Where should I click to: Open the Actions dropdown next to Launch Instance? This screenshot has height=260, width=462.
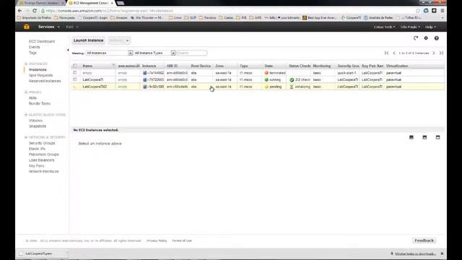[x=118, y=40]
